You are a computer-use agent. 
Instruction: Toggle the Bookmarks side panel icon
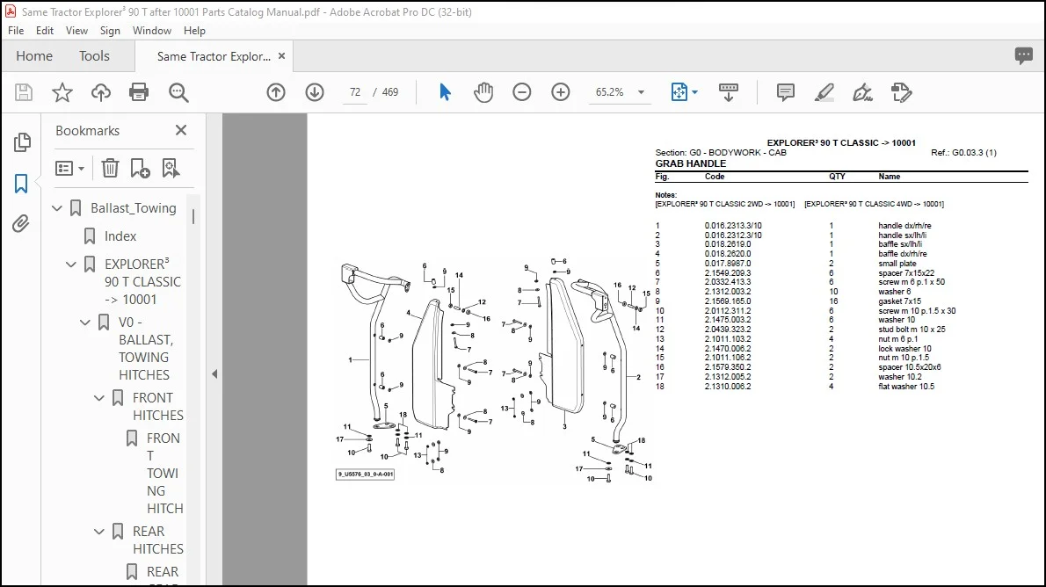pyautogui.click(x=21, y=184)
